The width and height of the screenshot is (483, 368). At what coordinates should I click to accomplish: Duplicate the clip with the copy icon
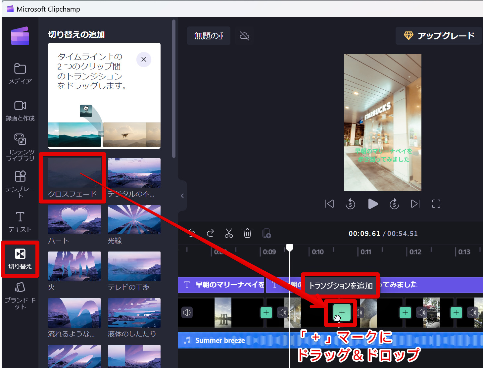pos(266,233)
